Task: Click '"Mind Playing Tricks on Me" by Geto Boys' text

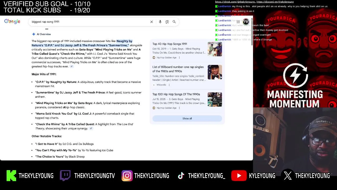Action: [64, 103]
